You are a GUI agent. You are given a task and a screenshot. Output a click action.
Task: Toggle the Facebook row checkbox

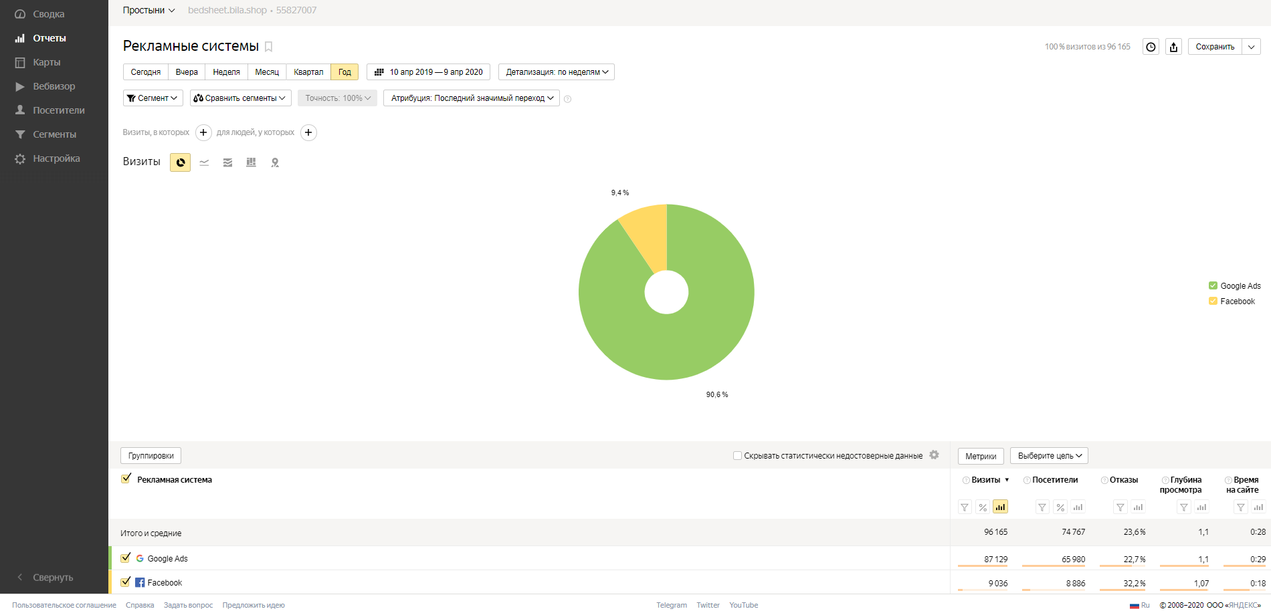(126, 582)
